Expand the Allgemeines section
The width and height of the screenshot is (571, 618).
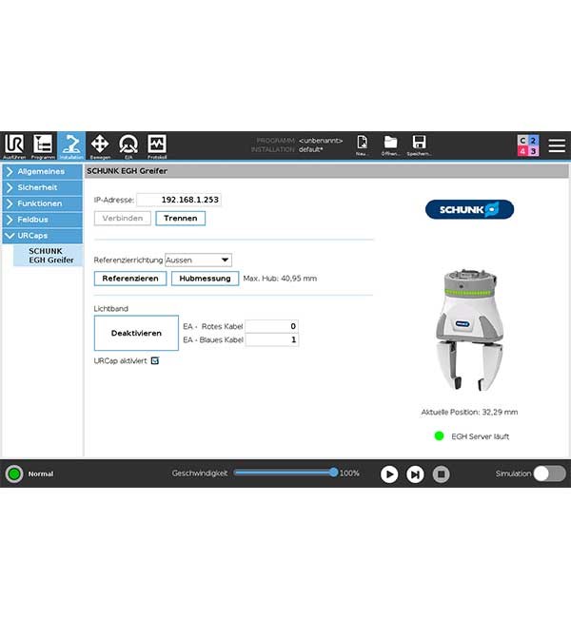tap(43, 171)
